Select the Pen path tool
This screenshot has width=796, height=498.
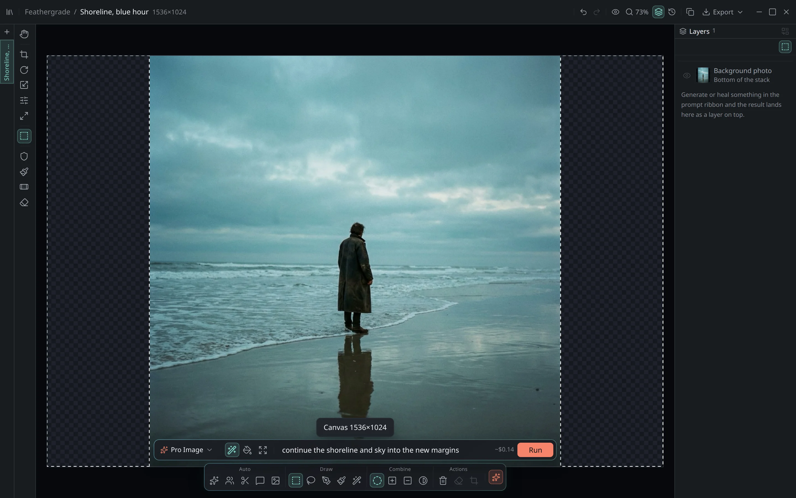(326, 481)
